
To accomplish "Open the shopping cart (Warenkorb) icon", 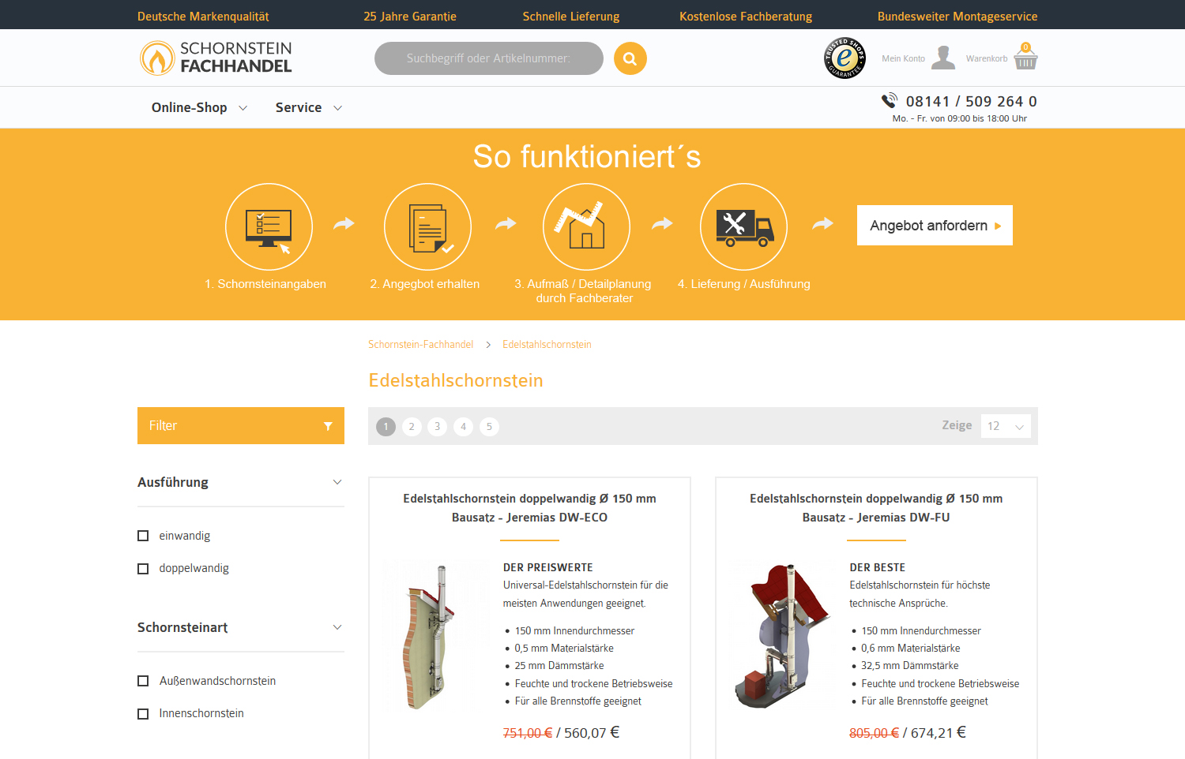I will pos(1025,58).
